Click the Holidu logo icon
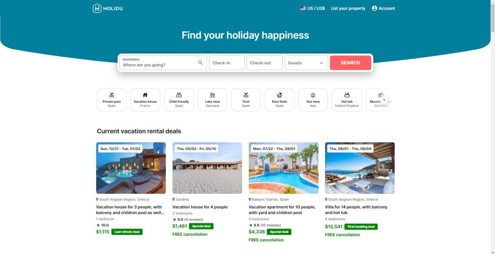 tap(97, 8)
